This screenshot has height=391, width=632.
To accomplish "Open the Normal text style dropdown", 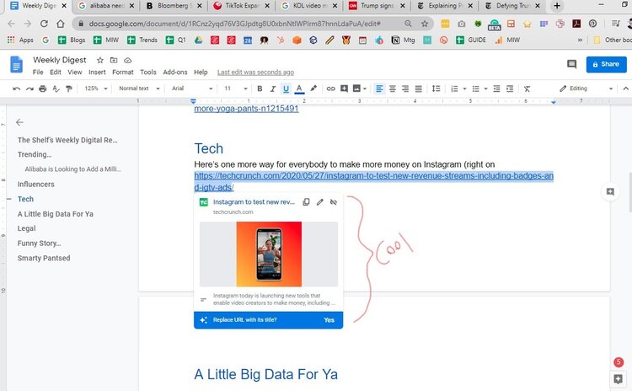I will click(x=139, y=88).
